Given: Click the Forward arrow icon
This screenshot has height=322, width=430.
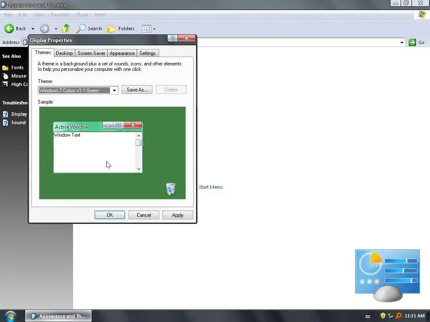Looking at the screenshot, I should (45, 29).
